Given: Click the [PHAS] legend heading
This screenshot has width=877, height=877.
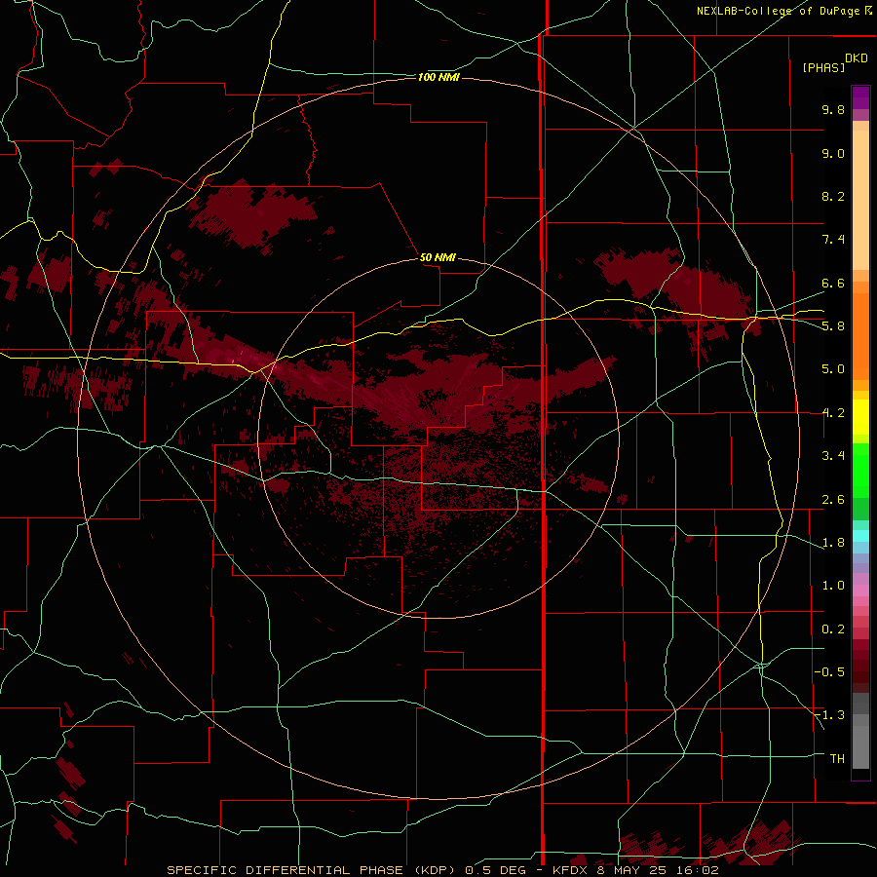Looking at the screenshot, I should [x=823, y=68].
